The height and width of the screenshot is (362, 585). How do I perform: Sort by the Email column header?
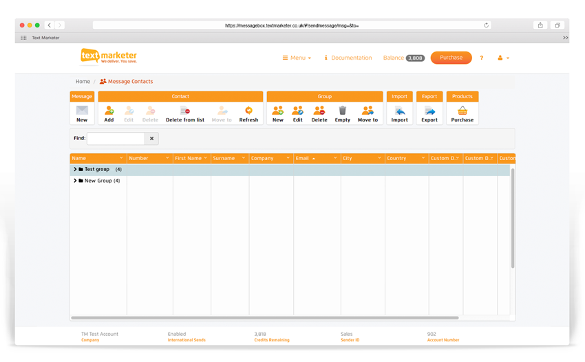pos(317,158)
